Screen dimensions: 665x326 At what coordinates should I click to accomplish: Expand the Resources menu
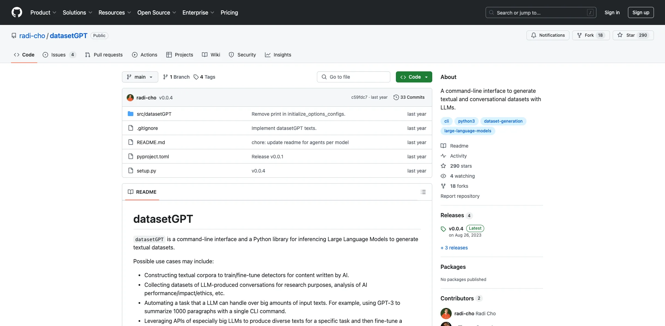pyautogui.click(x=115, y=12)
